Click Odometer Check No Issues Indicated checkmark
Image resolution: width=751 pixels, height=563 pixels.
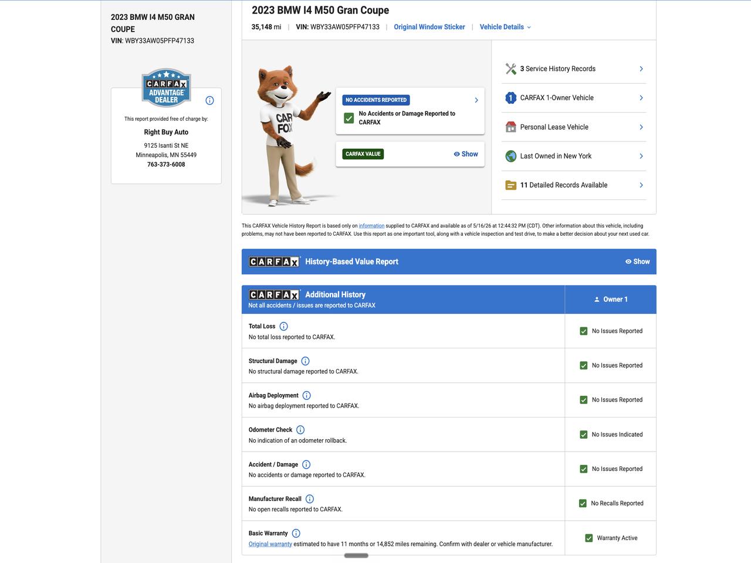(x=584, y=435)
